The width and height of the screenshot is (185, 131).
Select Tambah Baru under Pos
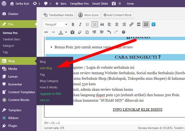tap(11, 39)
